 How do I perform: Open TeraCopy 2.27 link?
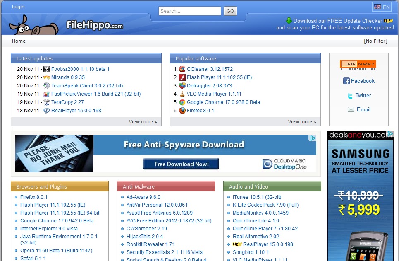pyautogui.click(x=67, y=102)
